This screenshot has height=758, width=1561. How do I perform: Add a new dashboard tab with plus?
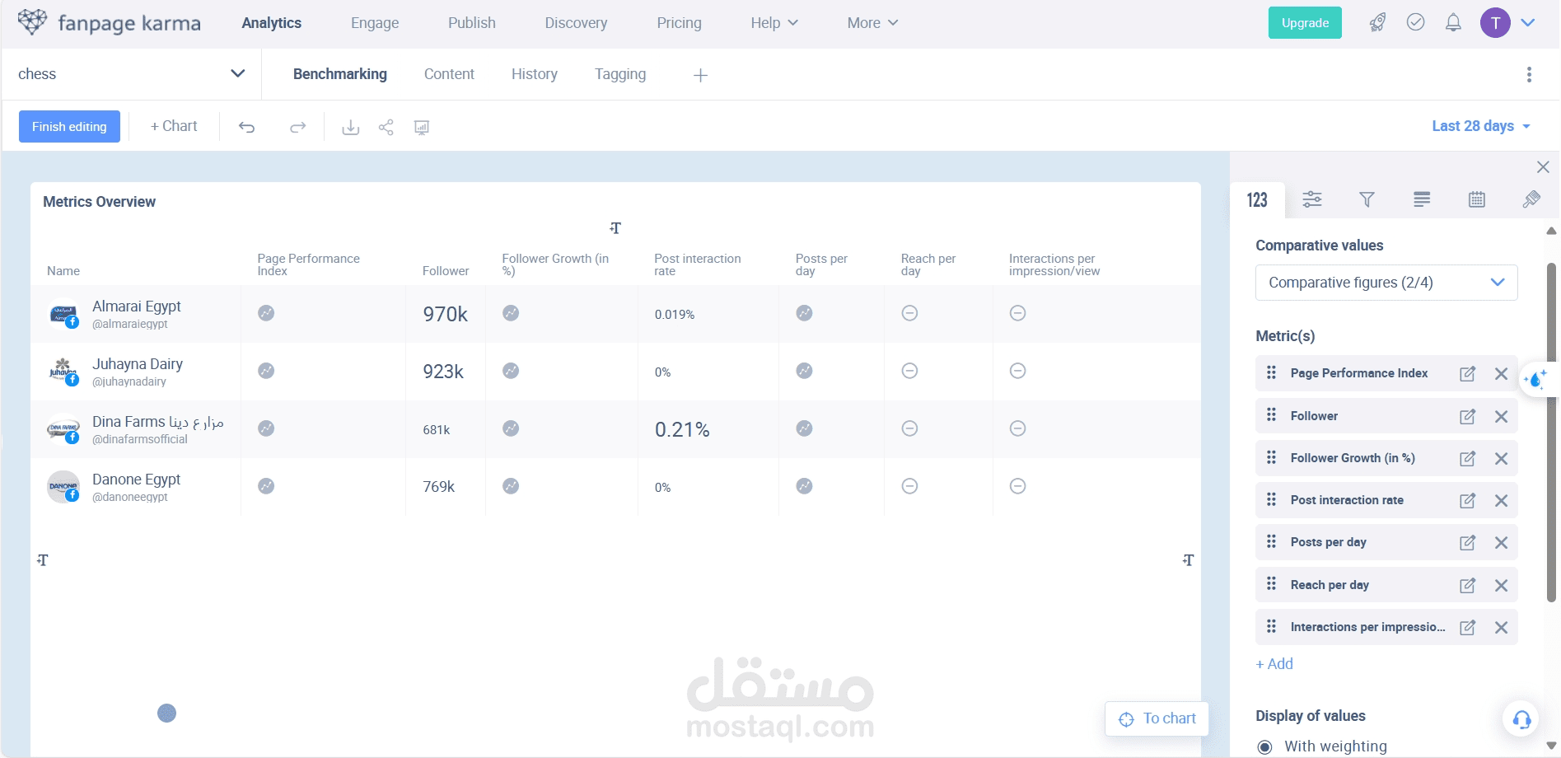(x=700, y=75)
